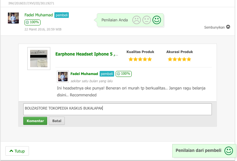Click the top 100% reputation smiley badge
This screenshot has width=237, height=161.
(x=32, y=22)
